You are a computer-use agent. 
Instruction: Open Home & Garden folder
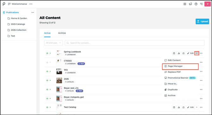pyautogui.click(x=17, y=18)
